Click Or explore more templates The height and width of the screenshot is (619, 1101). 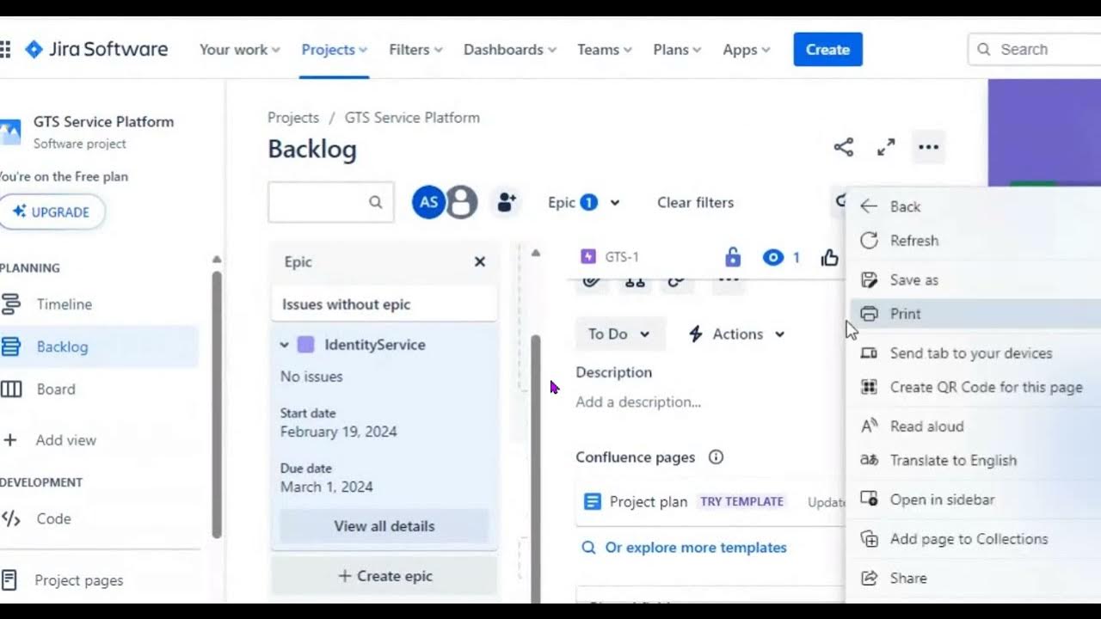[x=685, y=548]
